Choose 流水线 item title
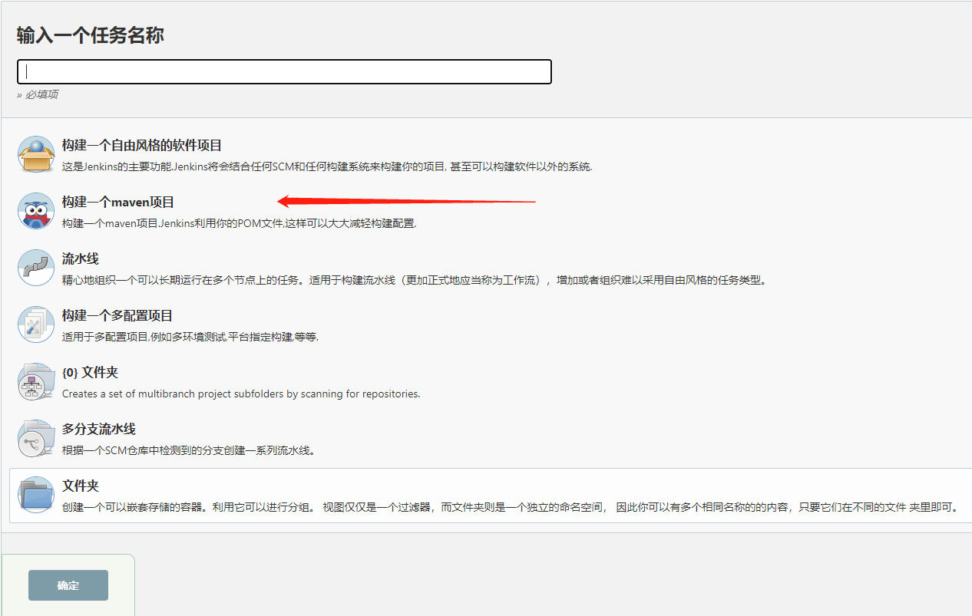972x616 pixels. [81, 259]
